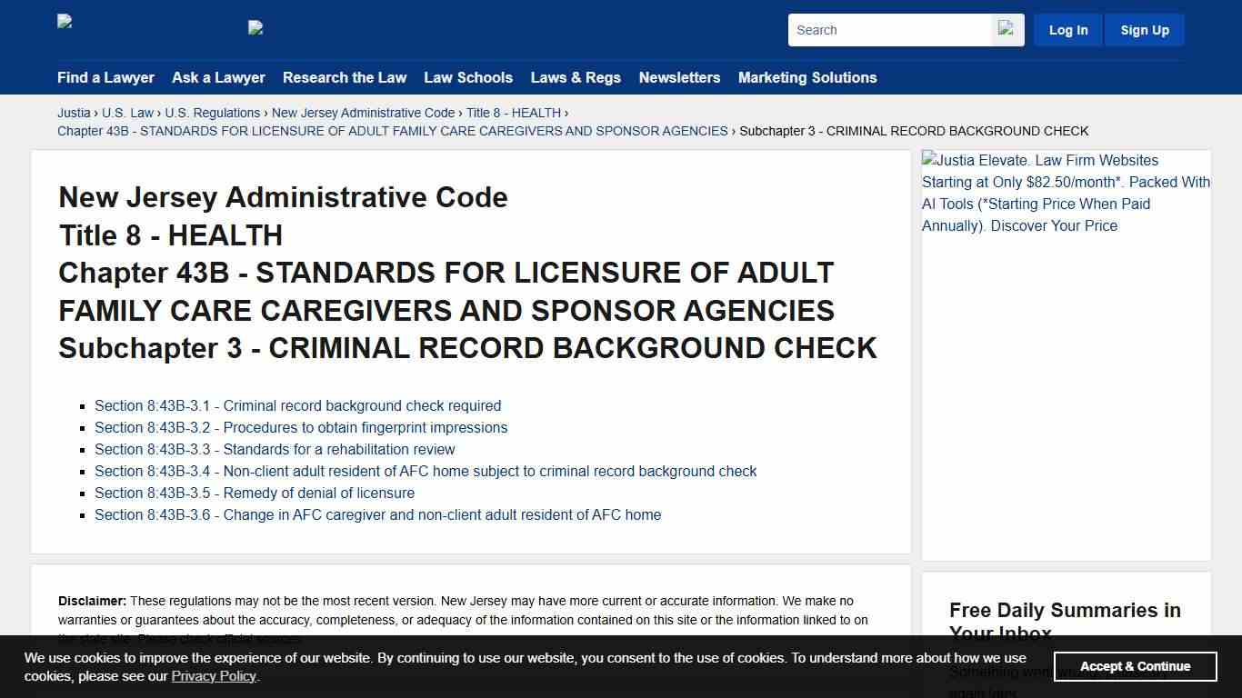Navigate to U.S. Regulations breadcrumb
The width and height of the screenshot is (1242, 698).
(x=212, y=113)
